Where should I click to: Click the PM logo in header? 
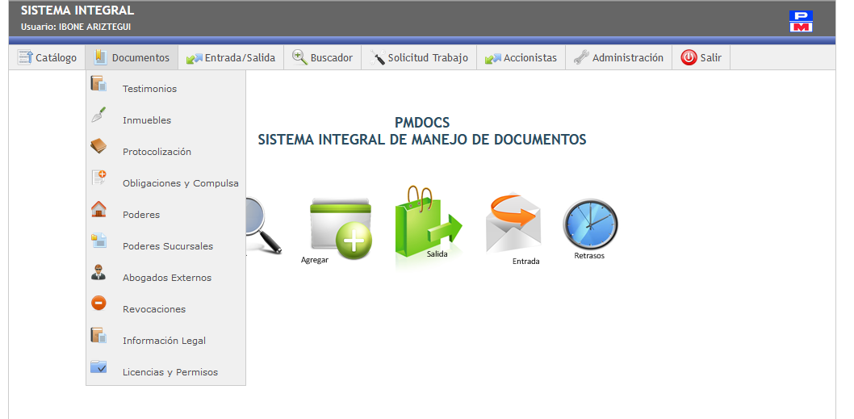tap(801, 21)
